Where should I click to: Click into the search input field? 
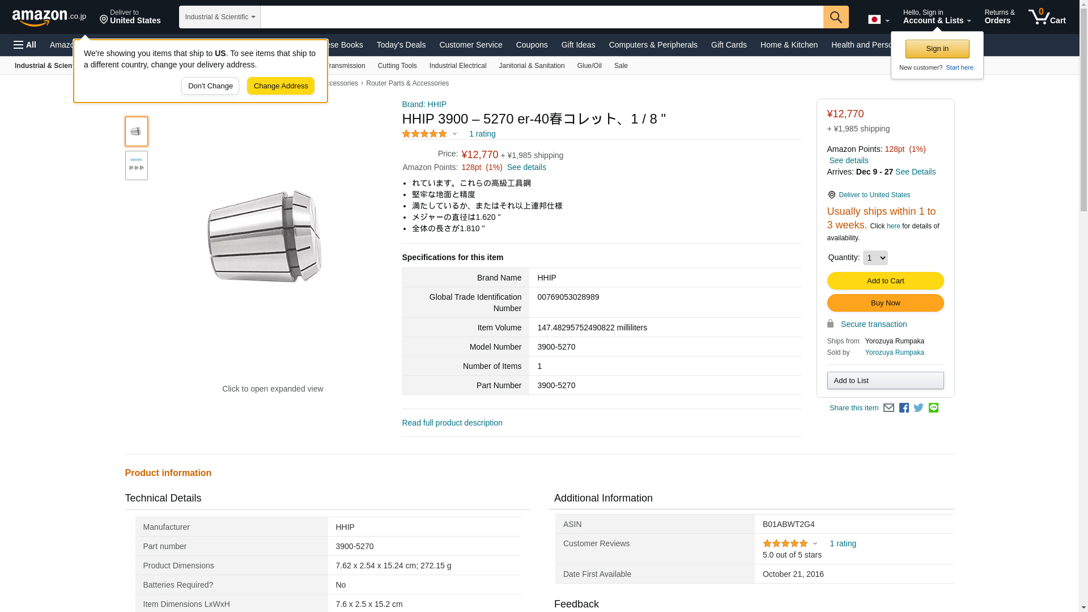541,17
